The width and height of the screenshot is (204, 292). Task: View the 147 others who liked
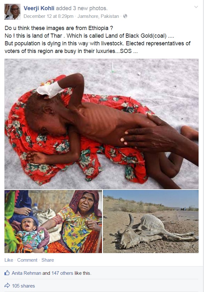click(x=62, y=273)
